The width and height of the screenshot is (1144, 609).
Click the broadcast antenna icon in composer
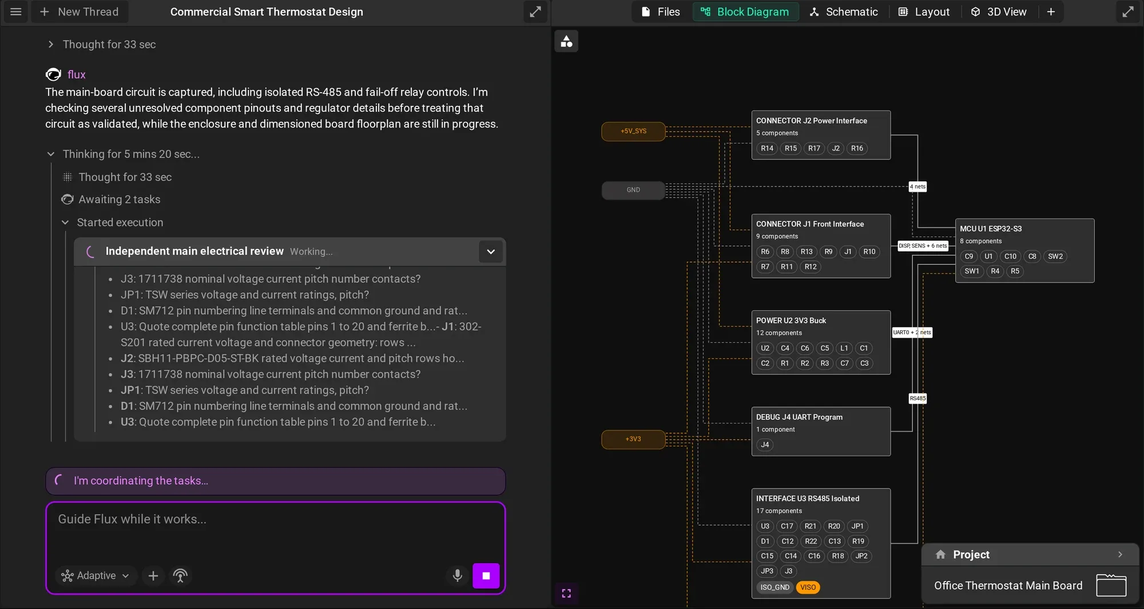(180, 576)
